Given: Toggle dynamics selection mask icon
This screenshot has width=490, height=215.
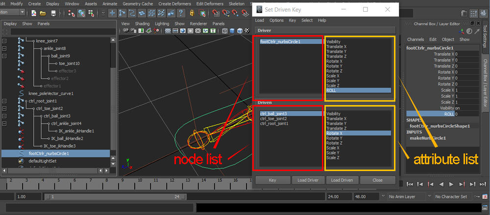Looking at the screenshot, I should point(161,13).
